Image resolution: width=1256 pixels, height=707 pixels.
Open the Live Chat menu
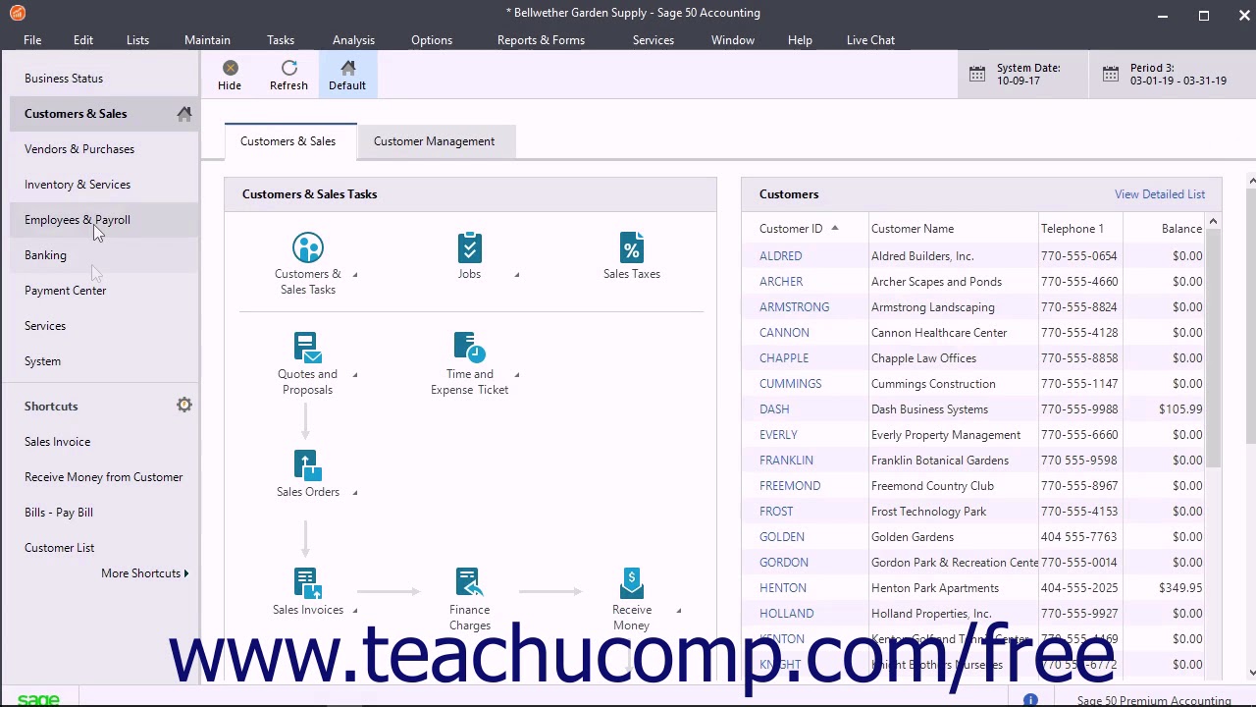pos(870,40)
